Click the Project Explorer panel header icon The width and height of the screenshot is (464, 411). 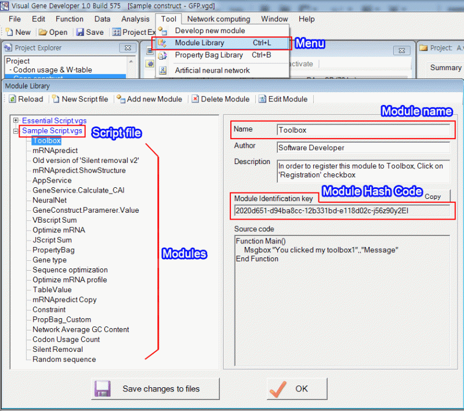[x=8, y=48]
